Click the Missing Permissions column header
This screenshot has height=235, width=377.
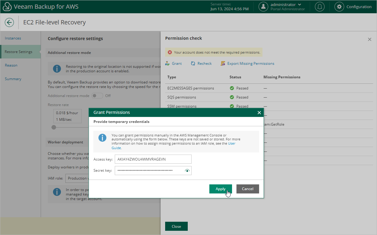pos(282,77)
